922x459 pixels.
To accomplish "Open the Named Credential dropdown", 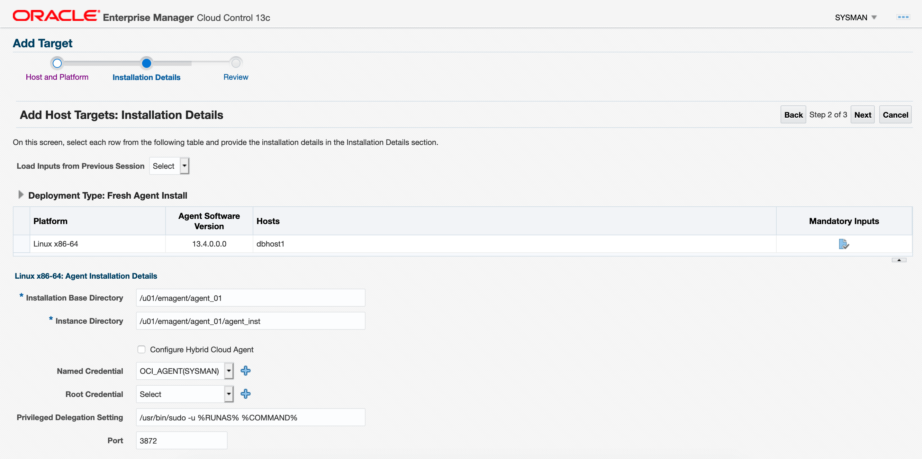I will click(x=228, y=371).
